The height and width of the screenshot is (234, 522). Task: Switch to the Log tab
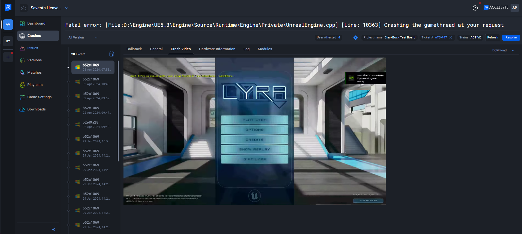point(246,49)
